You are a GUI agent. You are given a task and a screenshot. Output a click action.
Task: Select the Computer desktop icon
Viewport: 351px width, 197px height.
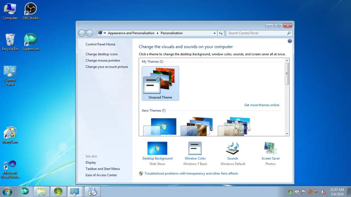(x=10, y=11)
